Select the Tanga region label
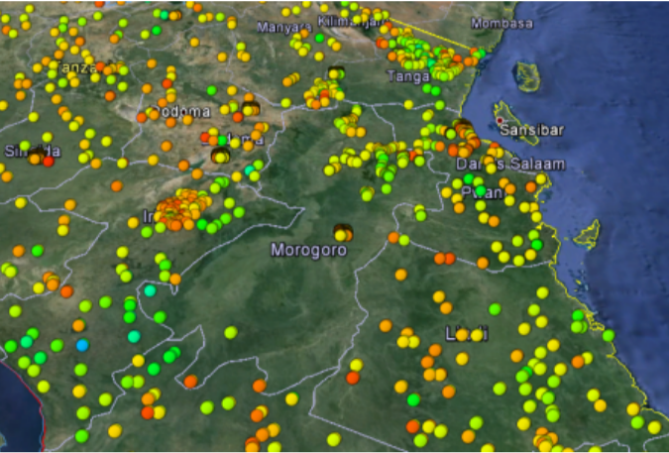669x453 pixels. [x=407, y=76]
